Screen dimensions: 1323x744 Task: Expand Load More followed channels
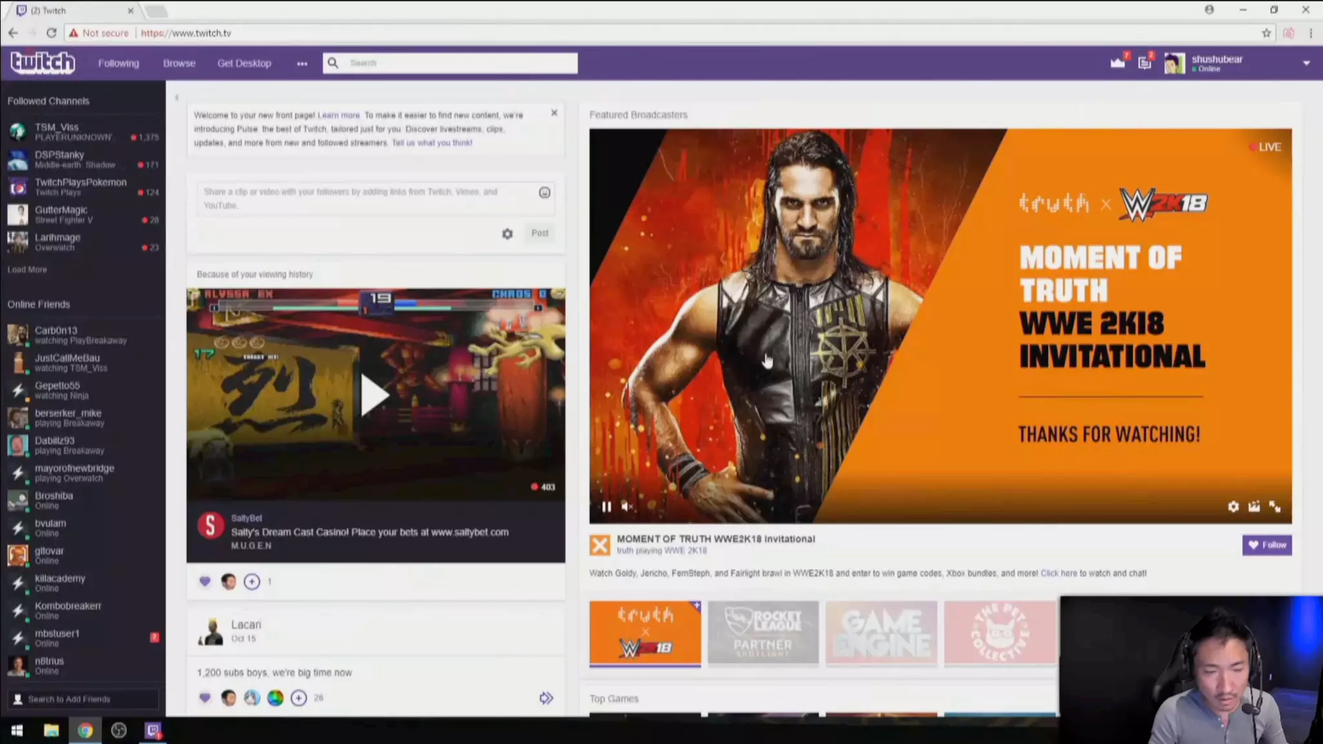click(27, 269)
